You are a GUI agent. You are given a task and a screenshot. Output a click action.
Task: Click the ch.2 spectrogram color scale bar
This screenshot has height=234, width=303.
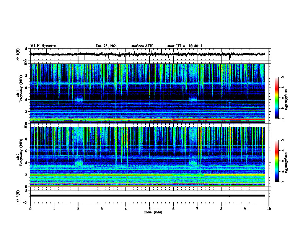coord(277,161)
